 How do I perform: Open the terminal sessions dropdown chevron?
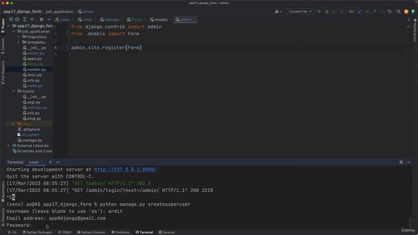57,162
